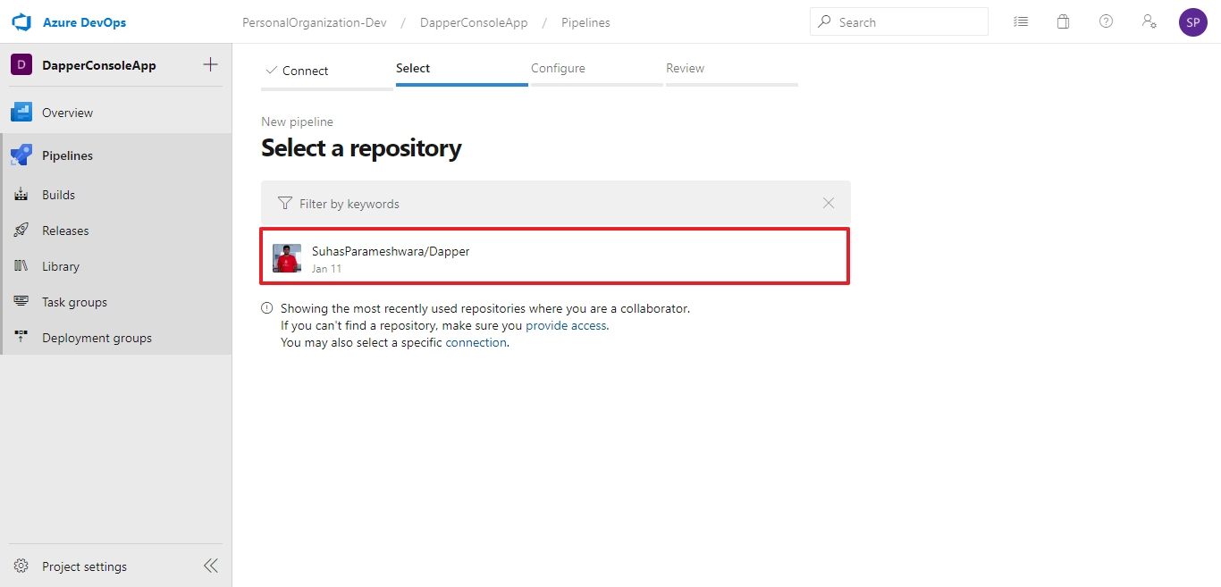Follow the provide access link

click(566, 325)
